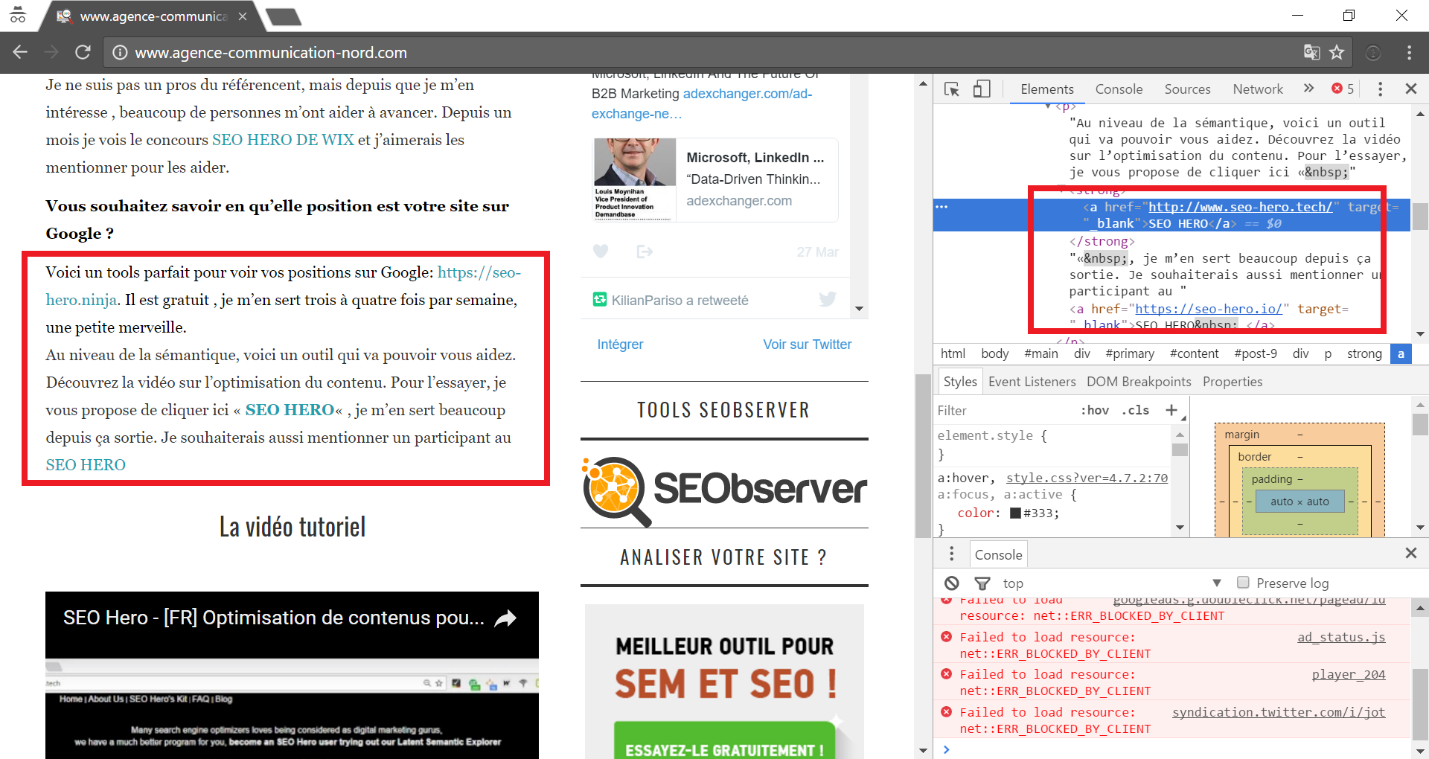Image resolution: width=1429 pixels, height=759 pixels.
Task: Click the browser back arrow
Action: (x=20, y=52)
